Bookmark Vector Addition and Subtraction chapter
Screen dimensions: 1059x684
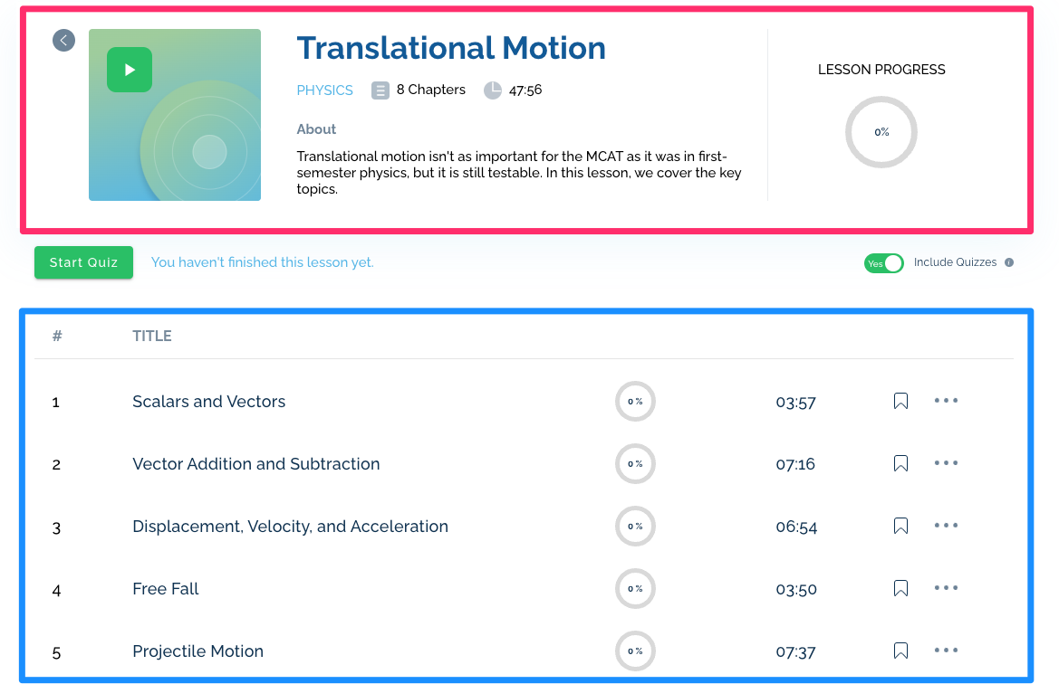tap(900, 463)
